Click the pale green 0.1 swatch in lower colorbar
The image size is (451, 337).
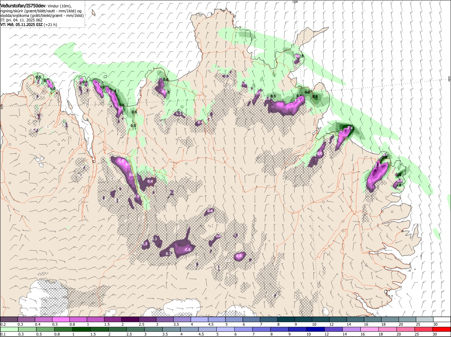click(9, 329)
